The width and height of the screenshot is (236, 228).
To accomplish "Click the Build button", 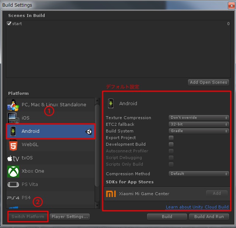I will [167, 217].
